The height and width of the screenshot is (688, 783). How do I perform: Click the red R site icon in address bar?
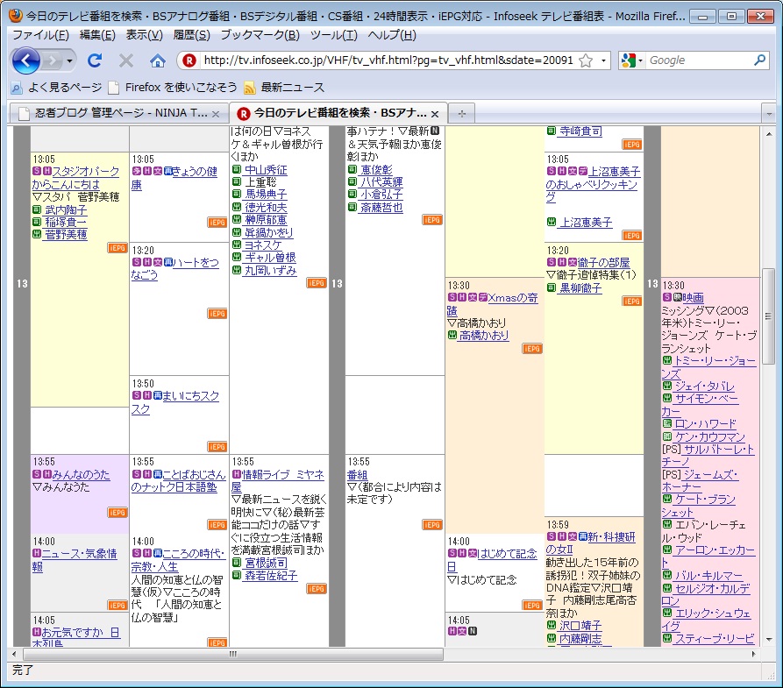[189, 60]
